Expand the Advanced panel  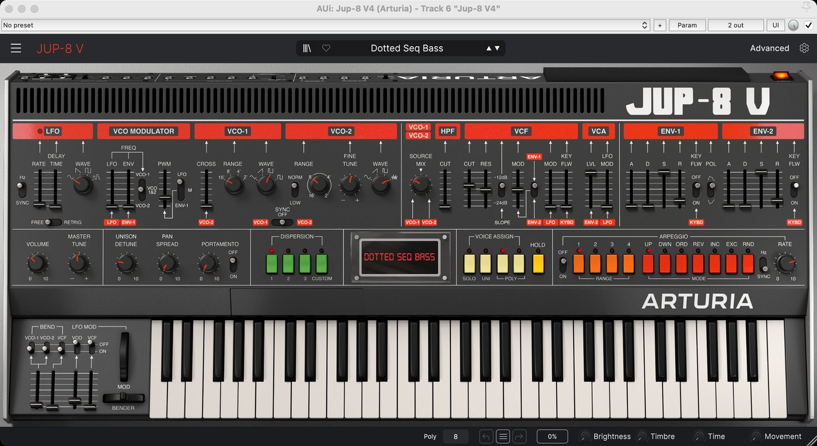click(x=769, y=48)
